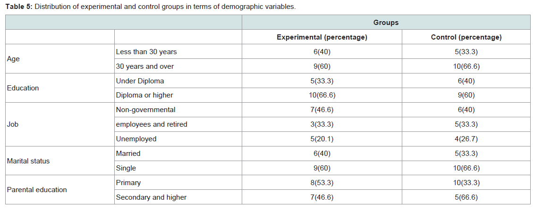The width and height of the screenshot is (534, 211).
Task: Select the Age row label
Action: pos(13,59)
